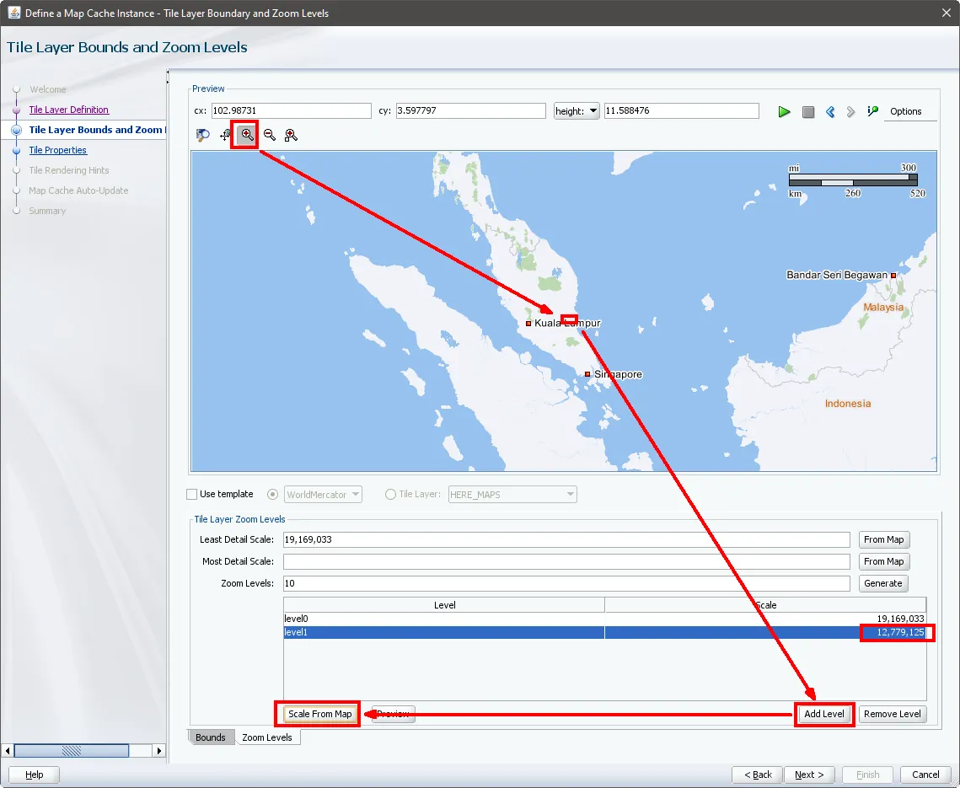Go to previous map view arrow

(x=830, y=111)
